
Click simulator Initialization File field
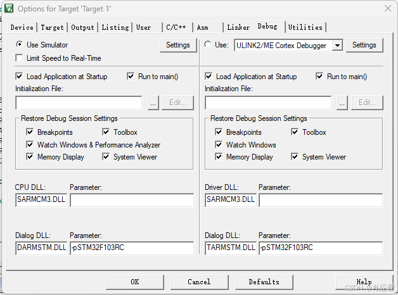click(79, 103)
